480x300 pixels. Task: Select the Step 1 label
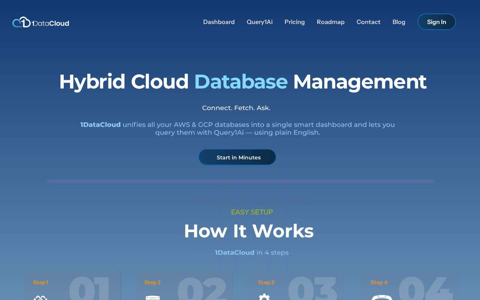tap(40, 282)
